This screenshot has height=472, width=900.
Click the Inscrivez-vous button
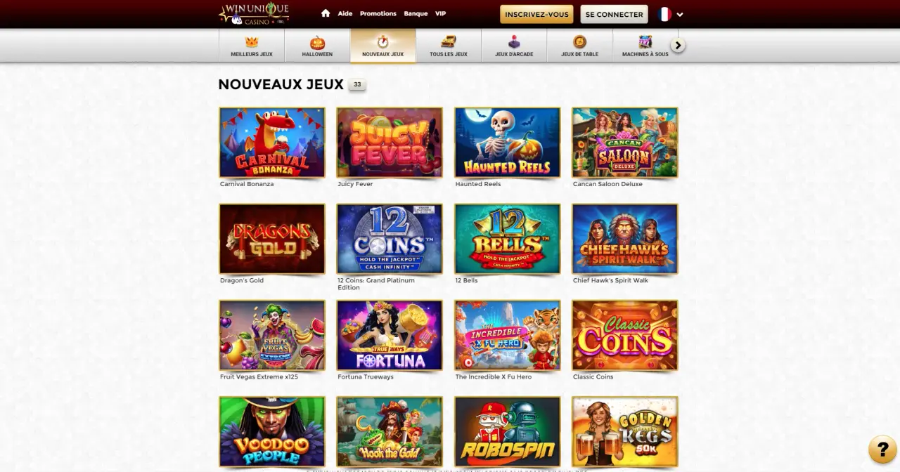coord(536,14)
